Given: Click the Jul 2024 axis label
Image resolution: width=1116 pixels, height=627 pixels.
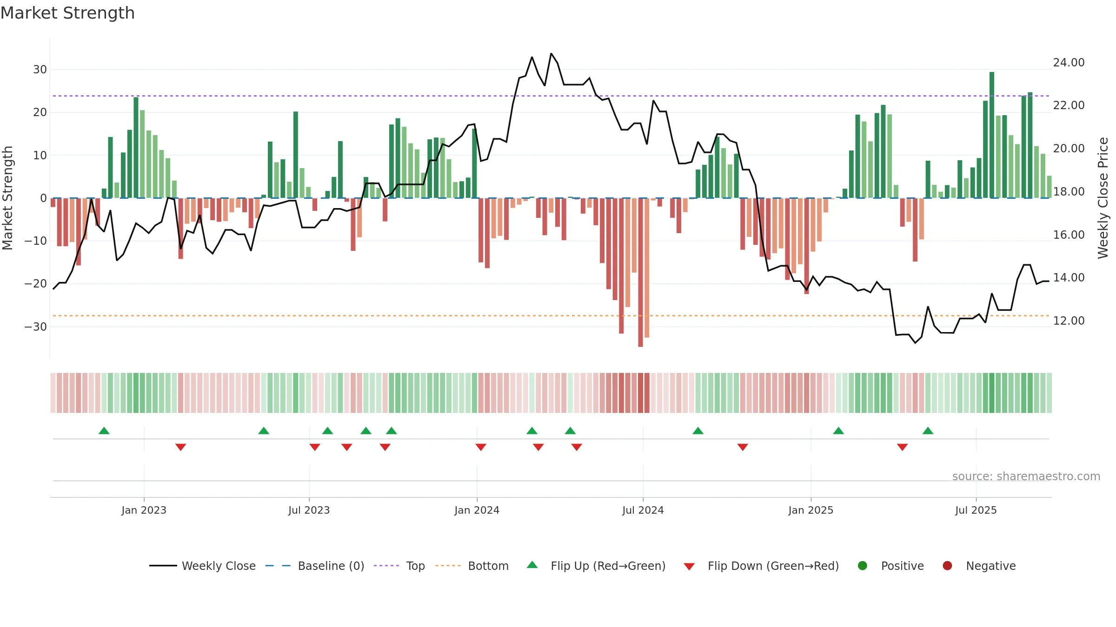Looking at the screenshot, I should [643, 510].
